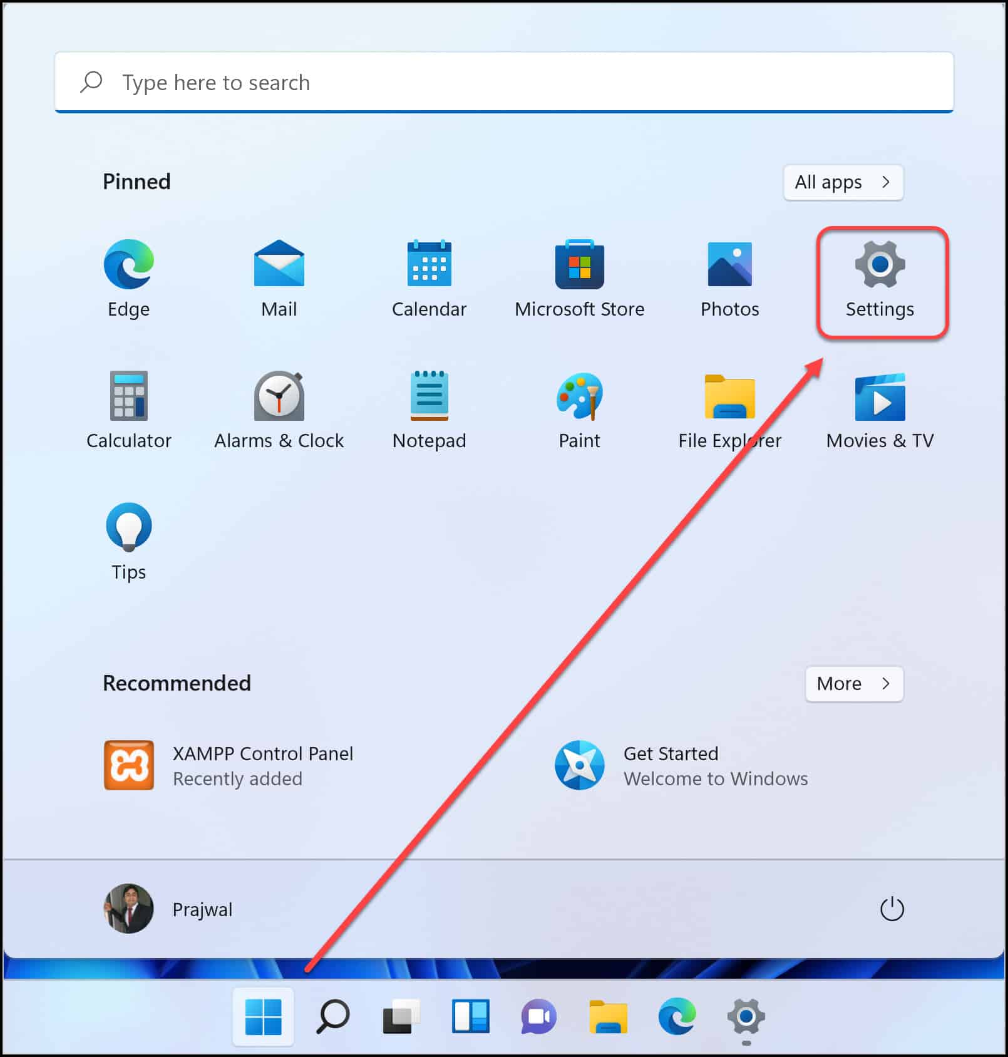Launch the Photos app

pos(730,279)
